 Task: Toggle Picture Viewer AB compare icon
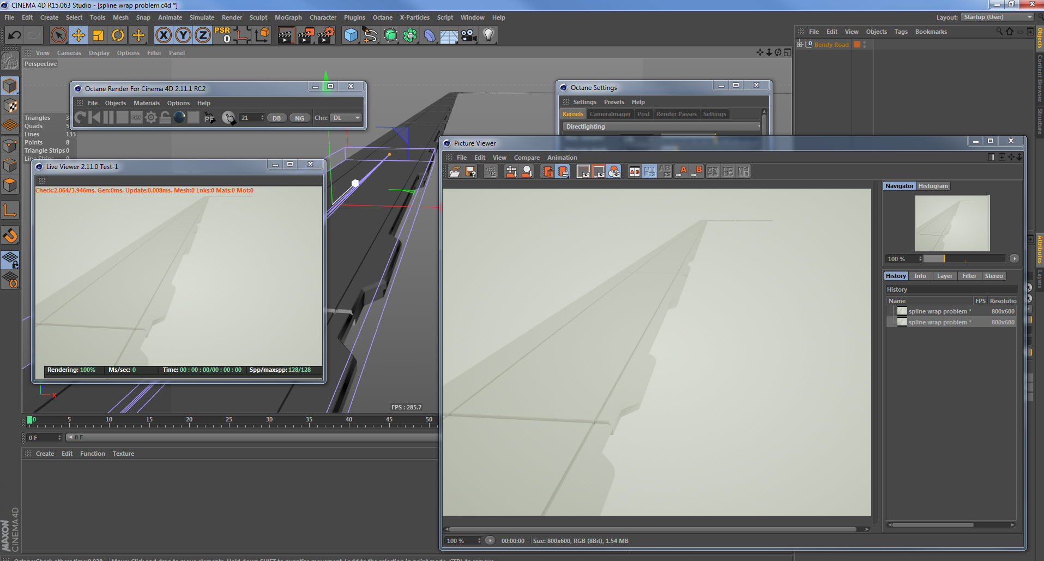[x=635, y=172]
